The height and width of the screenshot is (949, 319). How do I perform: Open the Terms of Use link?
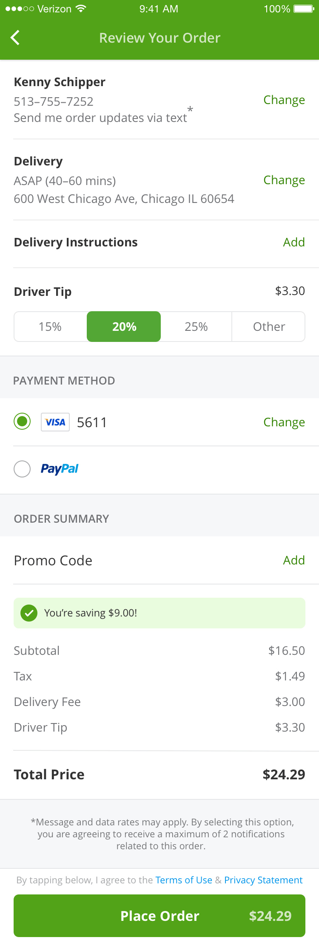184,880
